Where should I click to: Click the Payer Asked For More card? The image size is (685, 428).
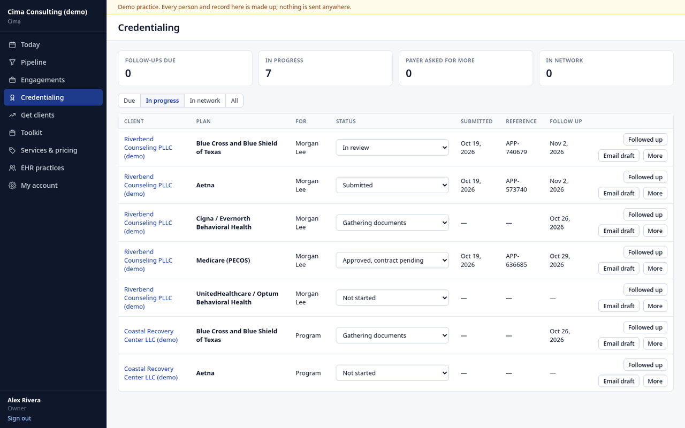coord(466,68)
